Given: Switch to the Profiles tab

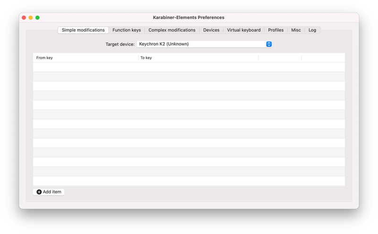Looking at the screenshot, I should click(276, 30).
